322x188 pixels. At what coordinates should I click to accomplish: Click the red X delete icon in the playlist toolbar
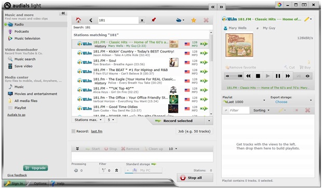tap(307, 110)
